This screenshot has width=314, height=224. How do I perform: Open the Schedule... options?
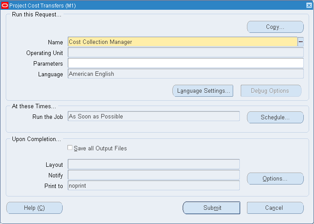tap(275, 118)
